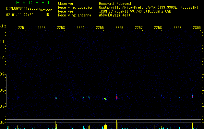The height and width of the screenshot is (129, 204).
Task: Click the 'Receiver' field label
Action: 66,11
